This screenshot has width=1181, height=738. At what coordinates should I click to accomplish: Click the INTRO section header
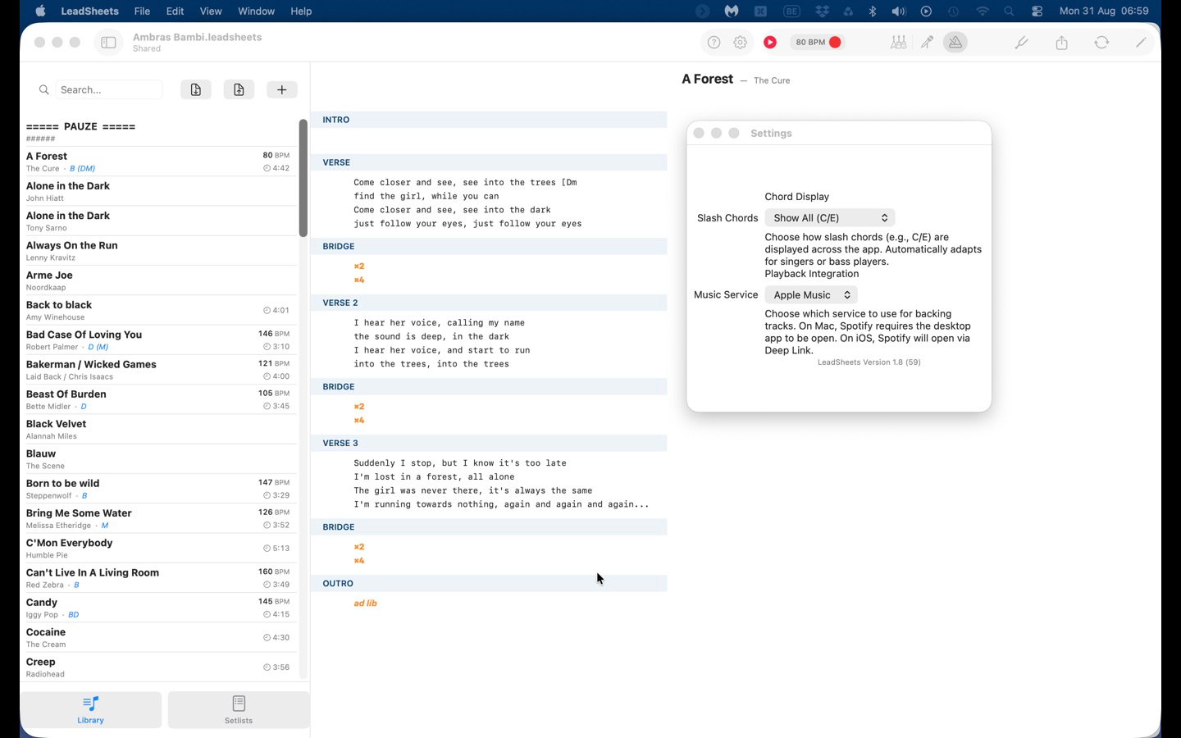tap(489, 120)
